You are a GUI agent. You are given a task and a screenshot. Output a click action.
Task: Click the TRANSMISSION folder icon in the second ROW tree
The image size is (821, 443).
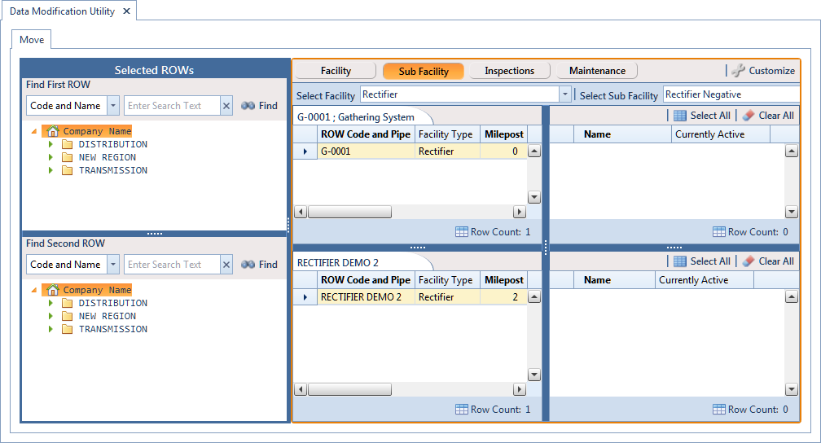(x=67, y=329)
